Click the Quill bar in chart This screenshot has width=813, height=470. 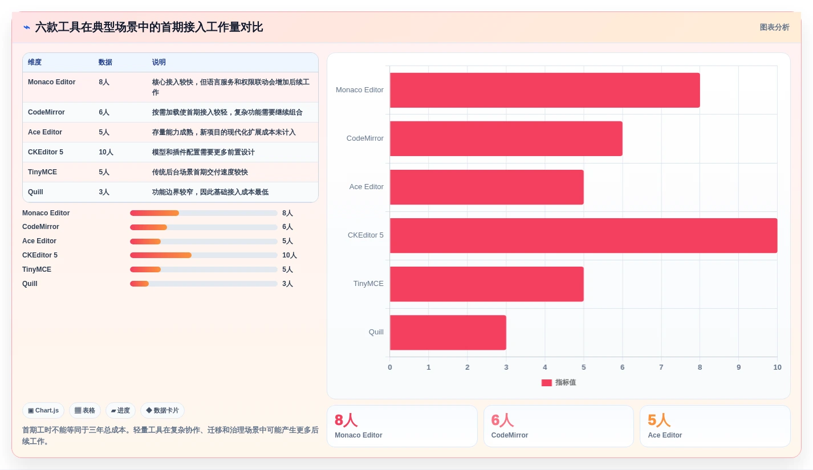pos(448,332)
